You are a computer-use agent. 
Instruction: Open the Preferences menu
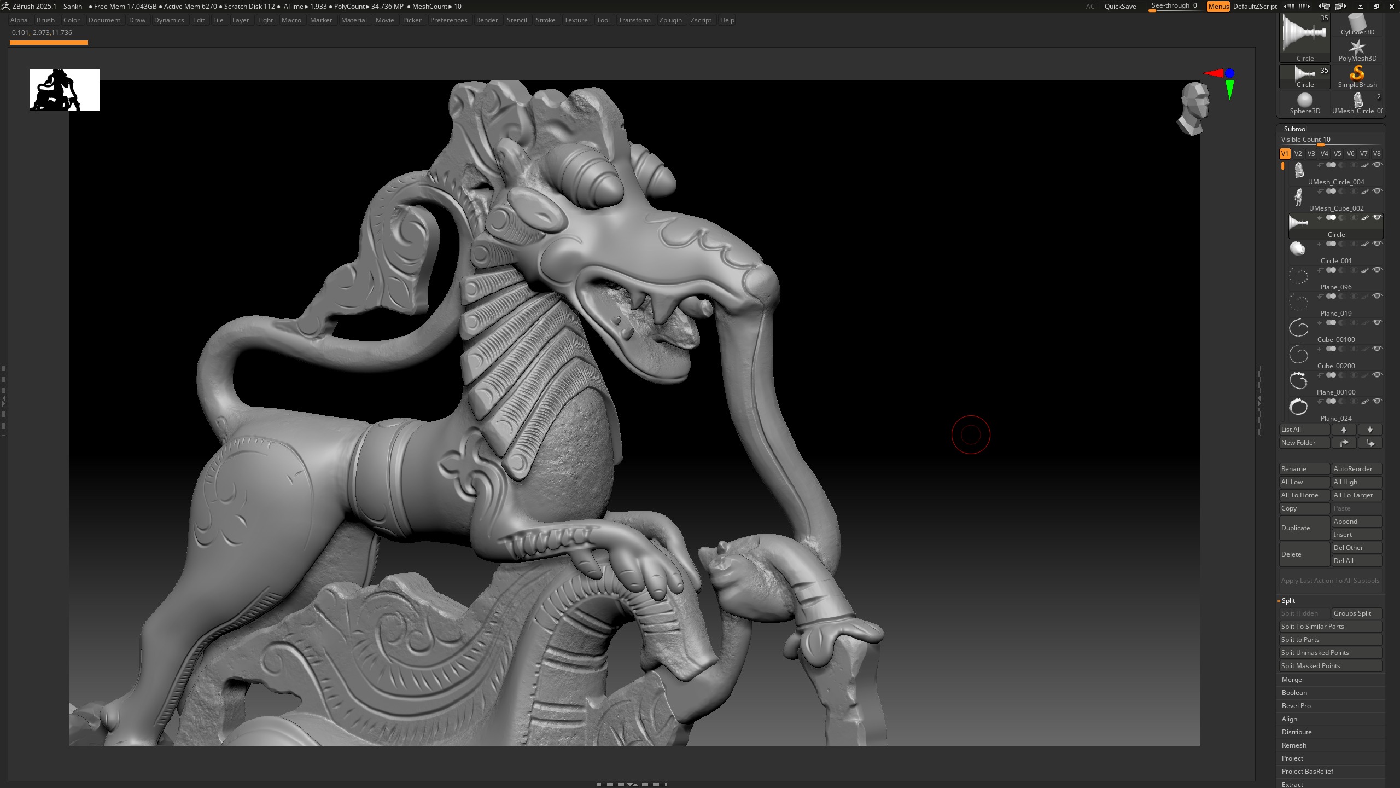tap(448, 20)
